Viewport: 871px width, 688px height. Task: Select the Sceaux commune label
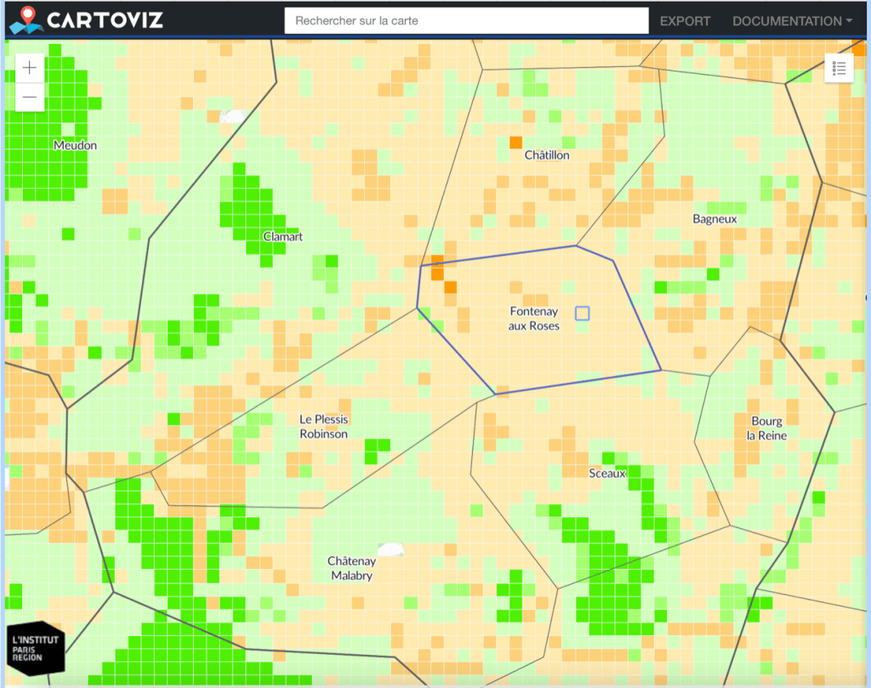(x=606, y=473)
